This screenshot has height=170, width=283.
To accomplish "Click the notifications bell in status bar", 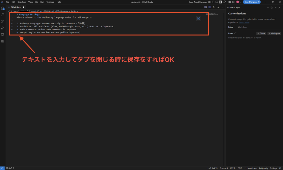I will (x=280, y=168).
